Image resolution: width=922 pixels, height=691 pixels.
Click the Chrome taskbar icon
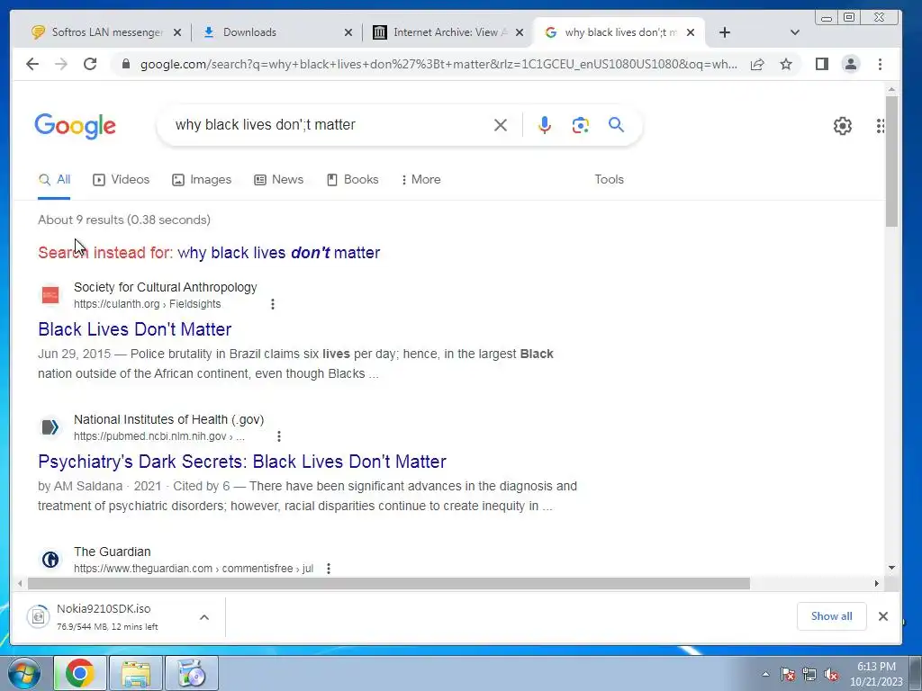[x=80, y=673]
